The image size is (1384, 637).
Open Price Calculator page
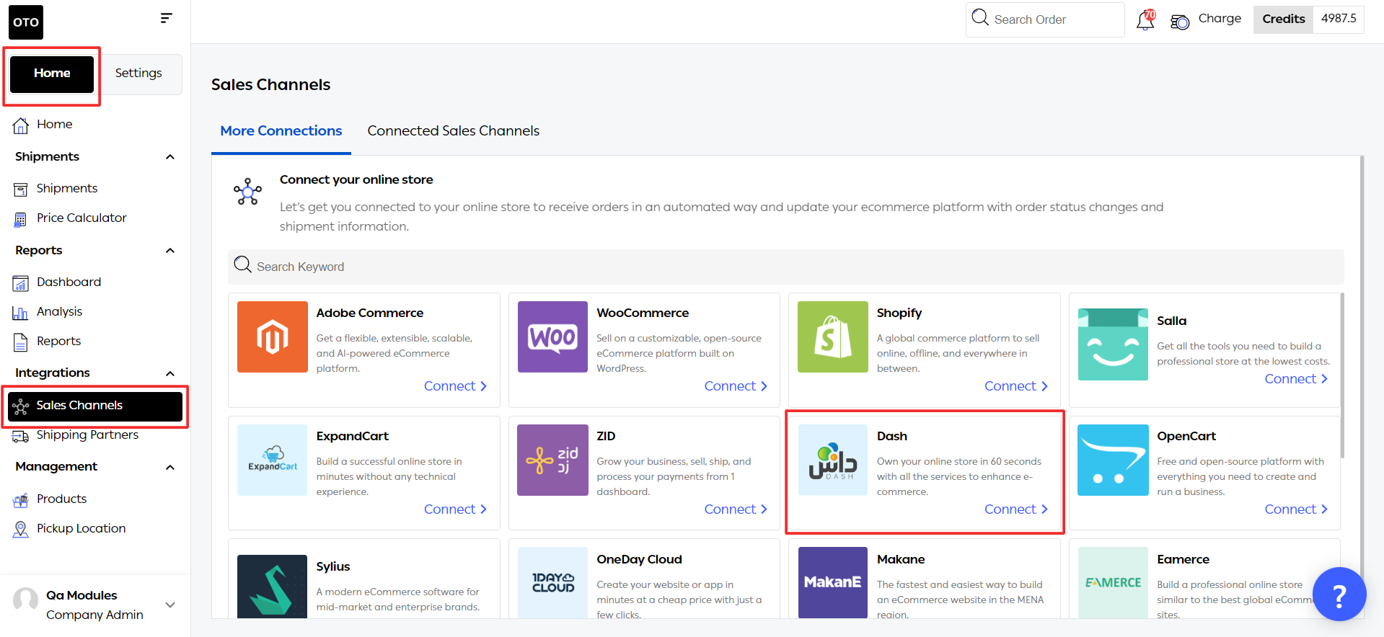coord(81,218)
